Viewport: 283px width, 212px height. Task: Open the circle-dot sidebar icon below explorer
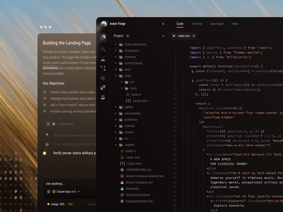(x=103, y=49)
